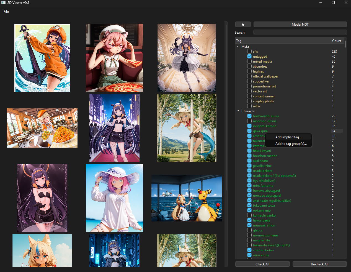Open the pizza girl thumbnail
Image resolution: width=351 pixels, height=272 pixels.
(114, 58)
